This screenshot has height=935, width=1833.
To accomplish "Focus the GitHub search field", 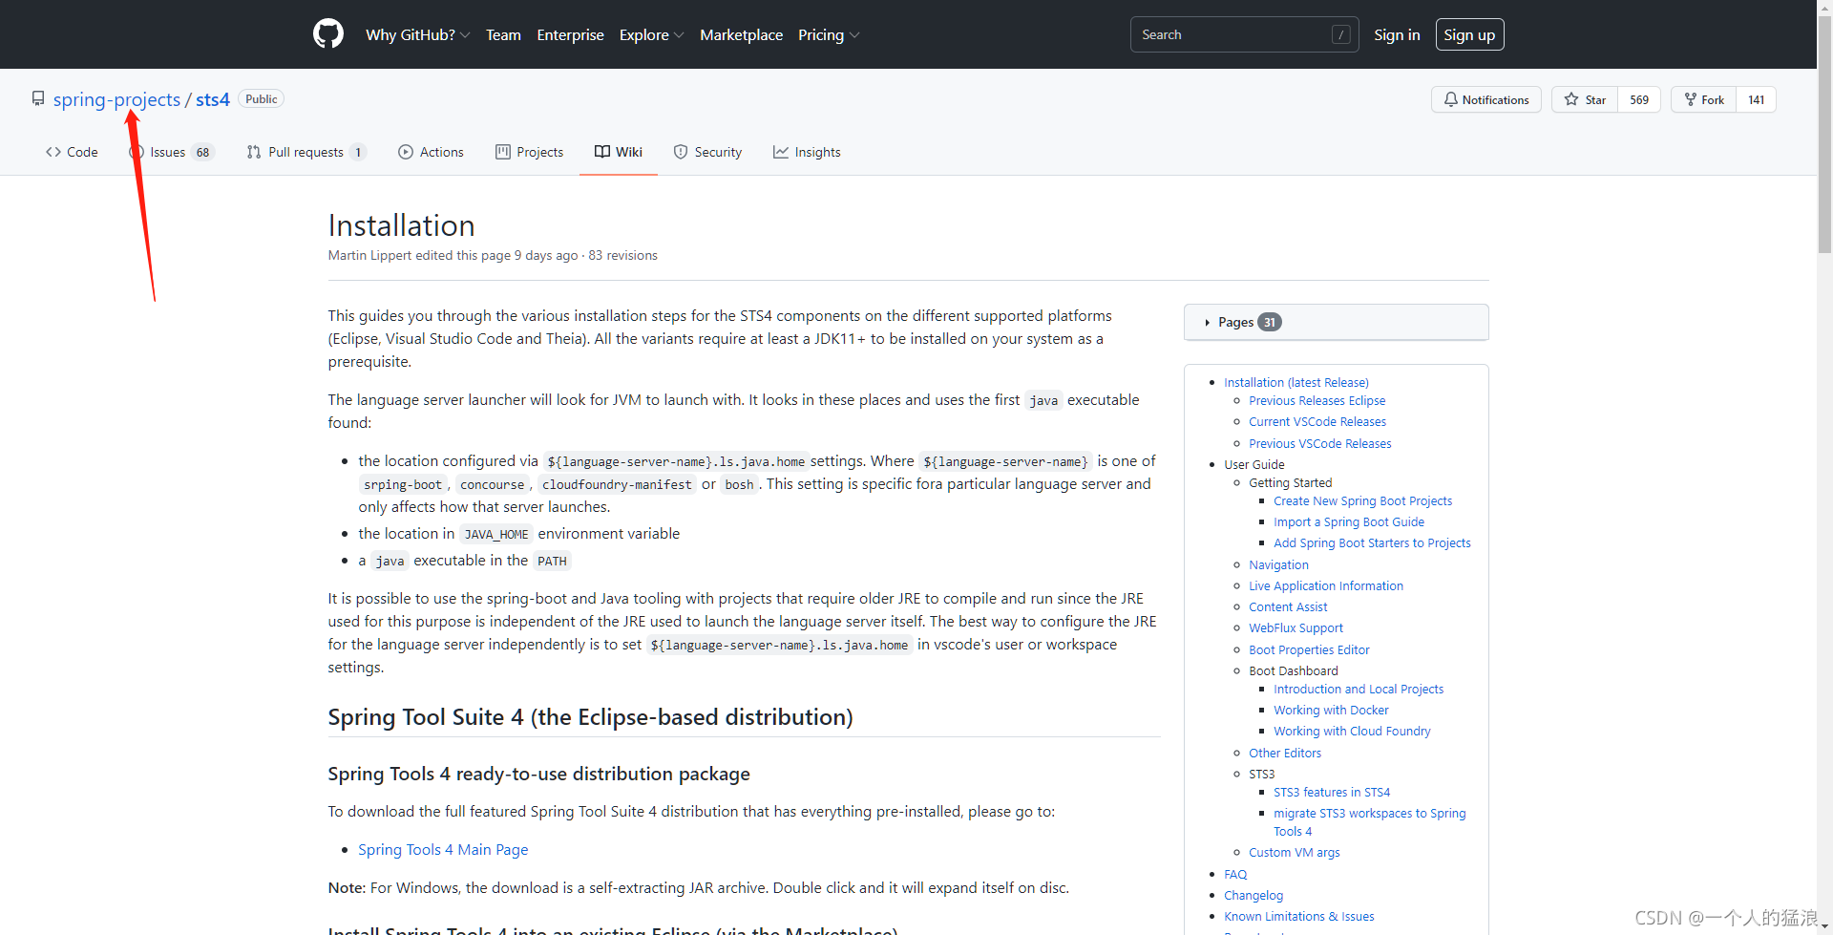I will 1244,34.
